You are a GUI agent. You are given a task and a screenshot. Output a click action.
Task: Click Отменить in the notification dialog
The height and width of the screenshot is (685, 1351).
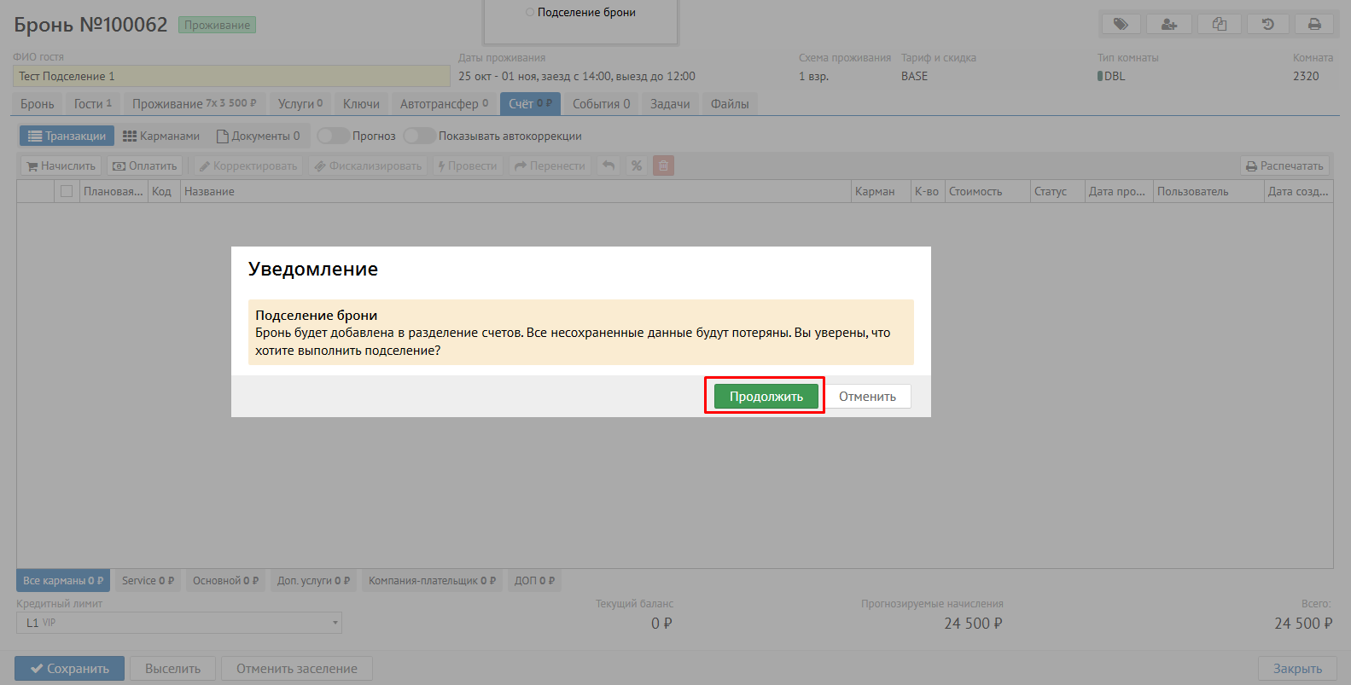tap(867, 396)
